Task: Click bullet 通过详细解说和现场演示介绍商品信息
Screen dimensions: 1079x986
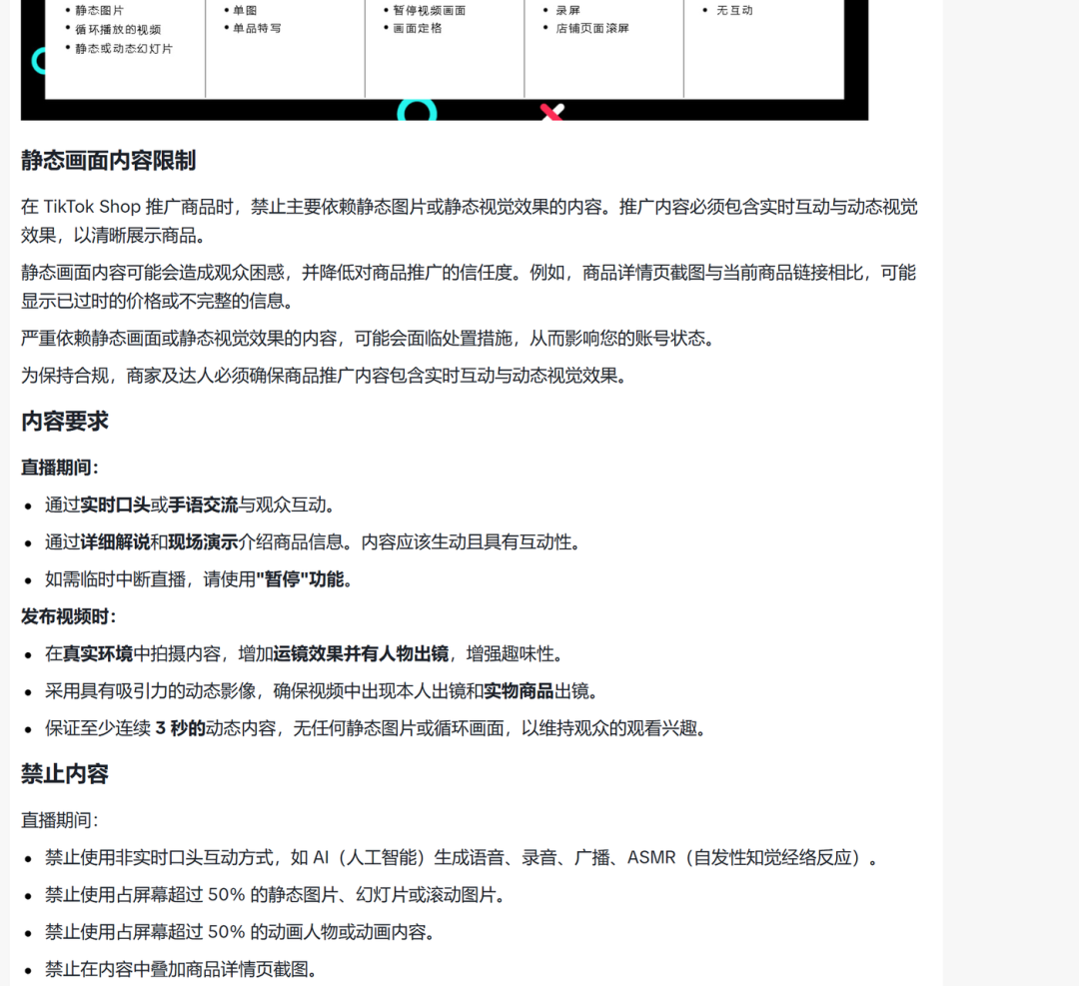Action: coord(314,542)
